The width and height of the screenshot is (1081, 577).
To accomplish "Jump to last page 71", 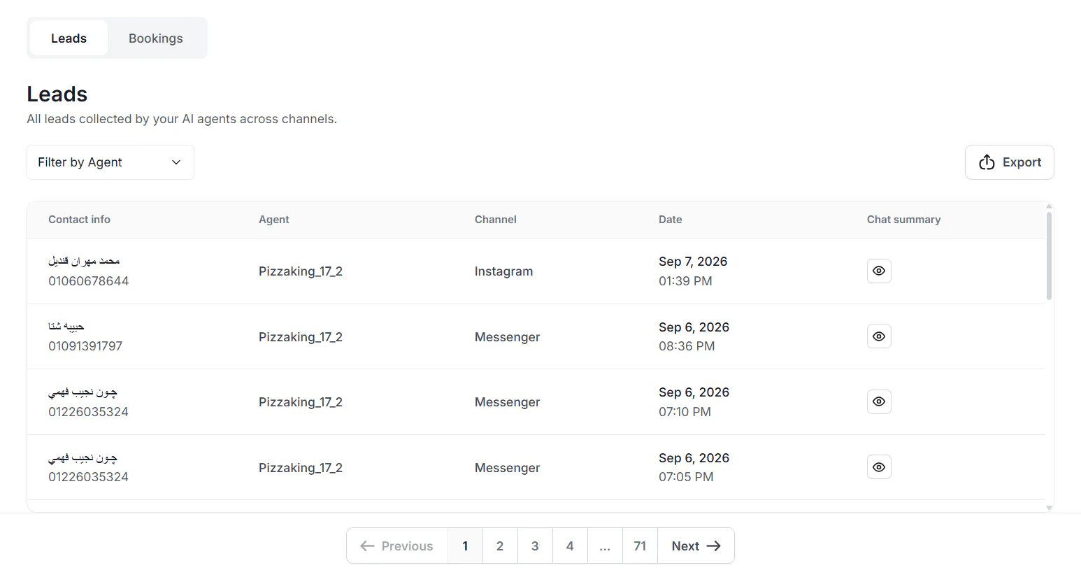I will [x=640, y=546].
